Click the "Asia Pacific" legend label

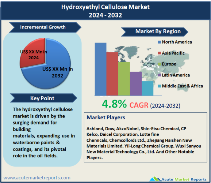point(173,53)
